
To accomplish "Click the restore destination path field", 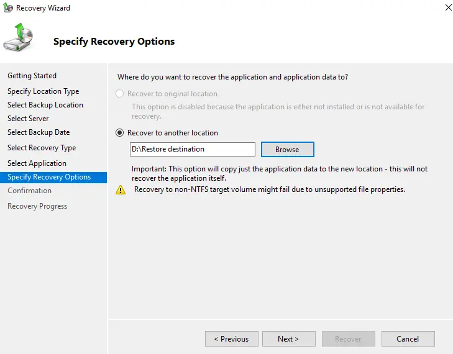I will pos(193,149).
